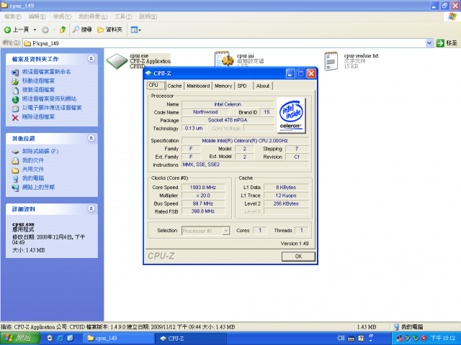Click the clock in system tray

tap(442, 339)
